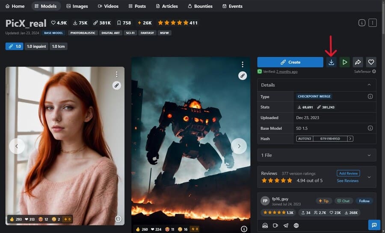Toggle laugh reaction on robot image (11)

tap(170, 229)
